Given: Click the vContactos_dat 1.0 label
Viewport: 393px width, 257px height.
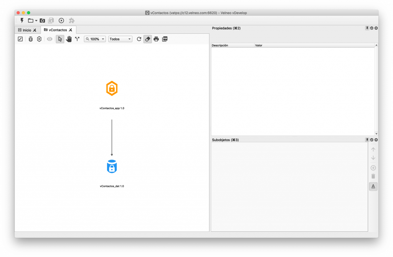Looking at the screenshot, I should (112, 186).
